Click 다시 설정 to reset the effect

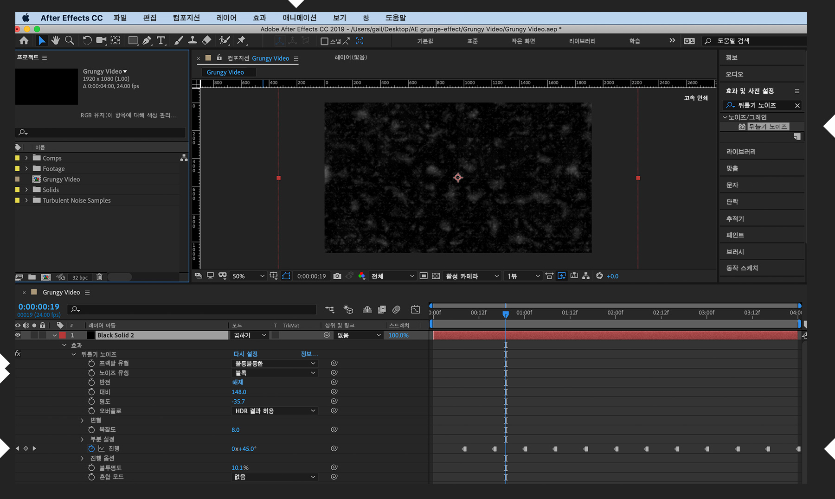click(245, 354)
